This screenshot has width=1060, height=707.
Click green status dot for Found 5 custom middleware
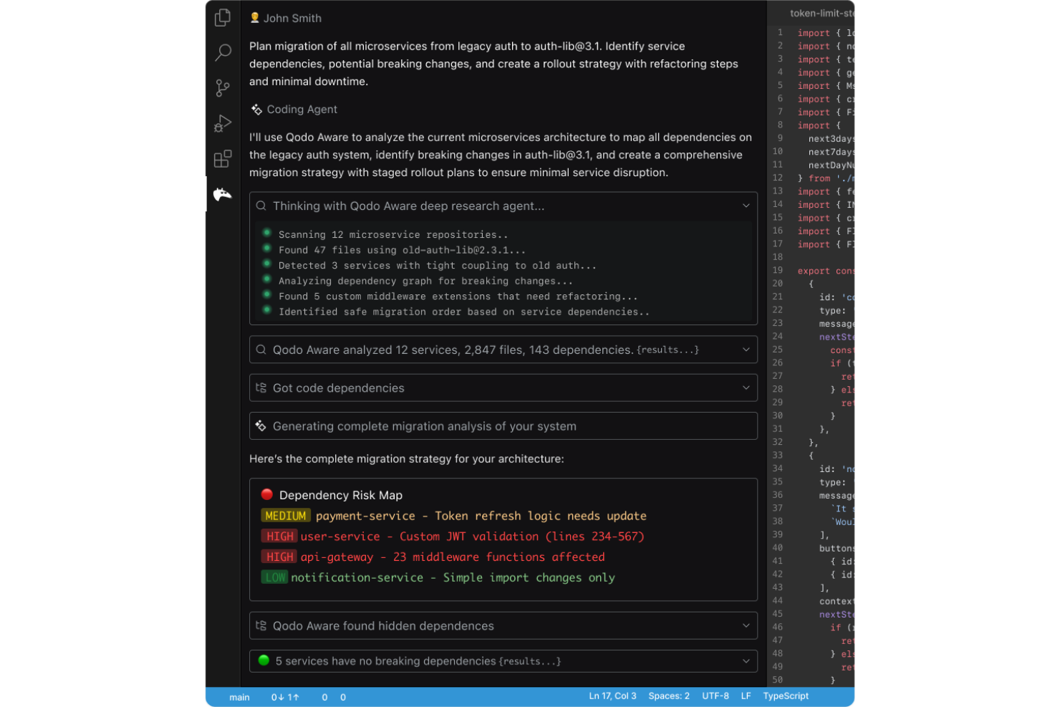pyautogui.click(x=266, y=294)
